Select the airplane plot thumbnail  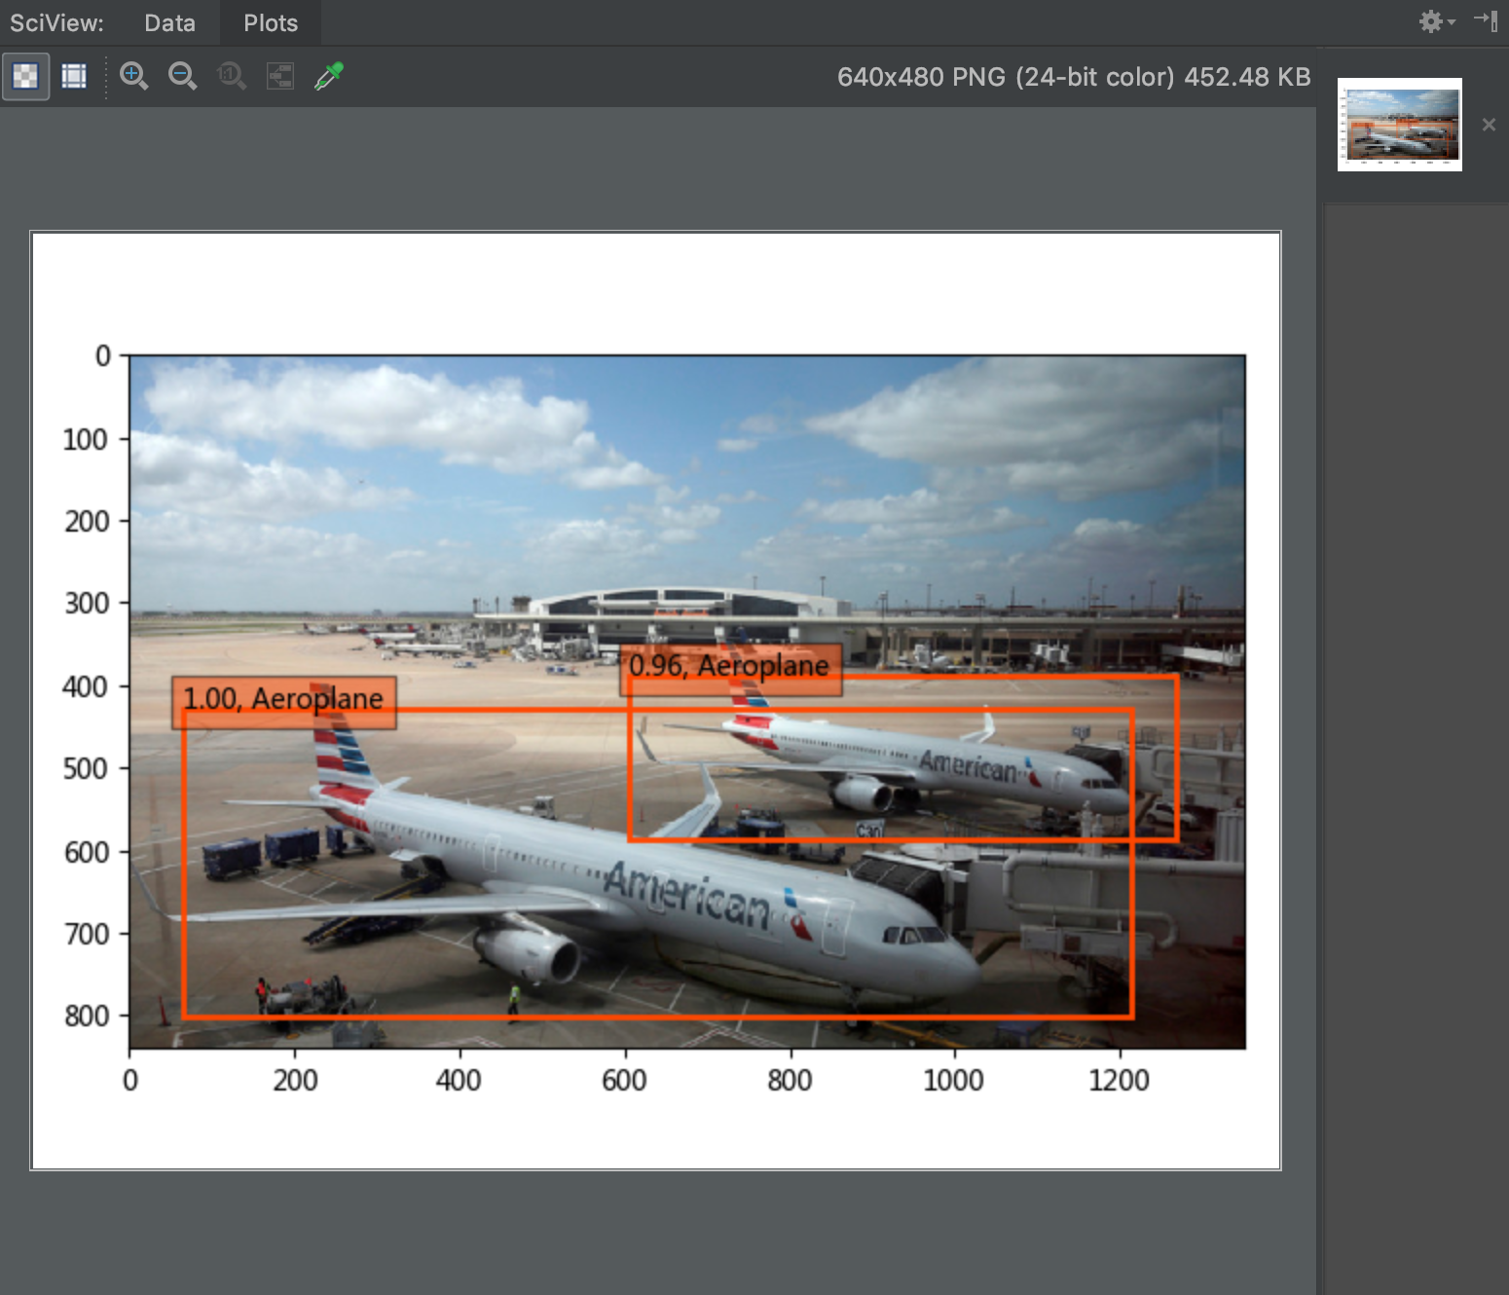click(x=1399, y=125)
